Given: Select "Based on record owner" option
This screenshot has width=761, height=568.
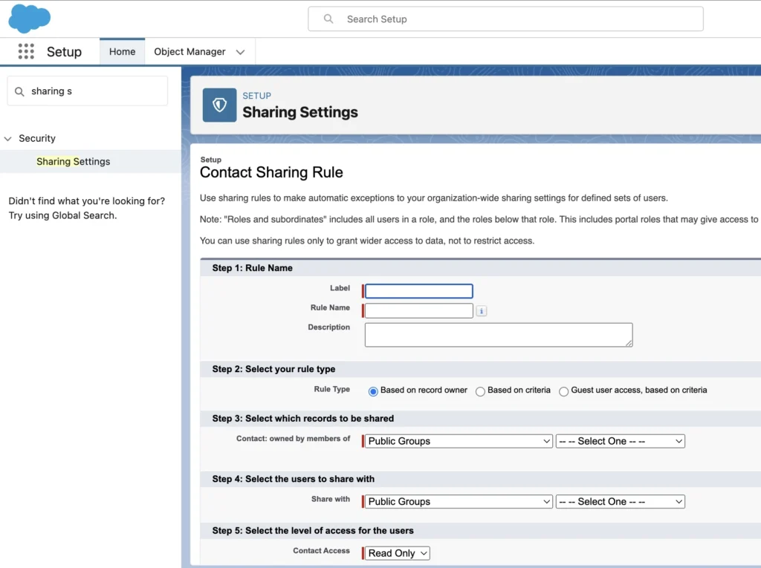Looking at the screenshot, I should [372, 391].
